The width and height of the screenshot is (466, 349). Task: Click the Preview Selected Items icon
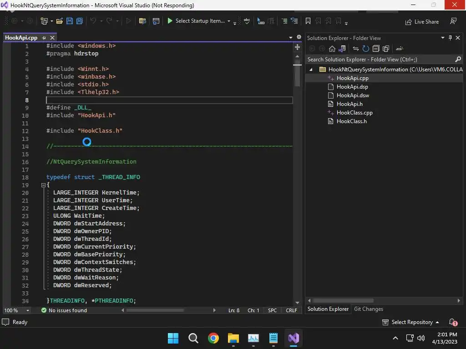coord(400,49)
